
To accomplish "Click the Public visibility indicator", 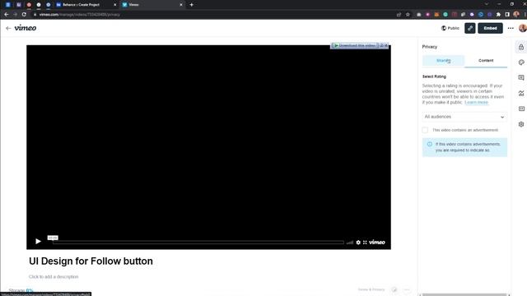I will 450,28.
